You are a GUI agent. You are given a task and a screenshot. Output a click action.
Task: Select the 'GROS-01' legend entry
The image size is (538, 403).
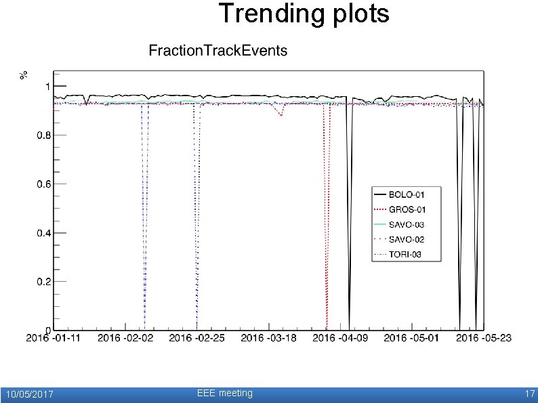[x=407, y=209]
